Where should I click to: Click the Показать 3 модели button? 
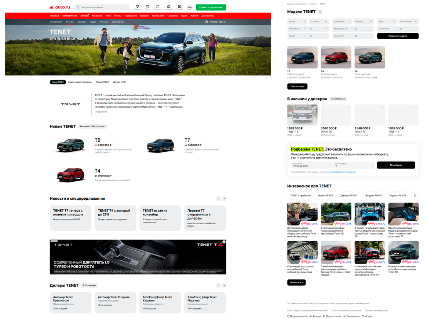[x=398, y=36]
